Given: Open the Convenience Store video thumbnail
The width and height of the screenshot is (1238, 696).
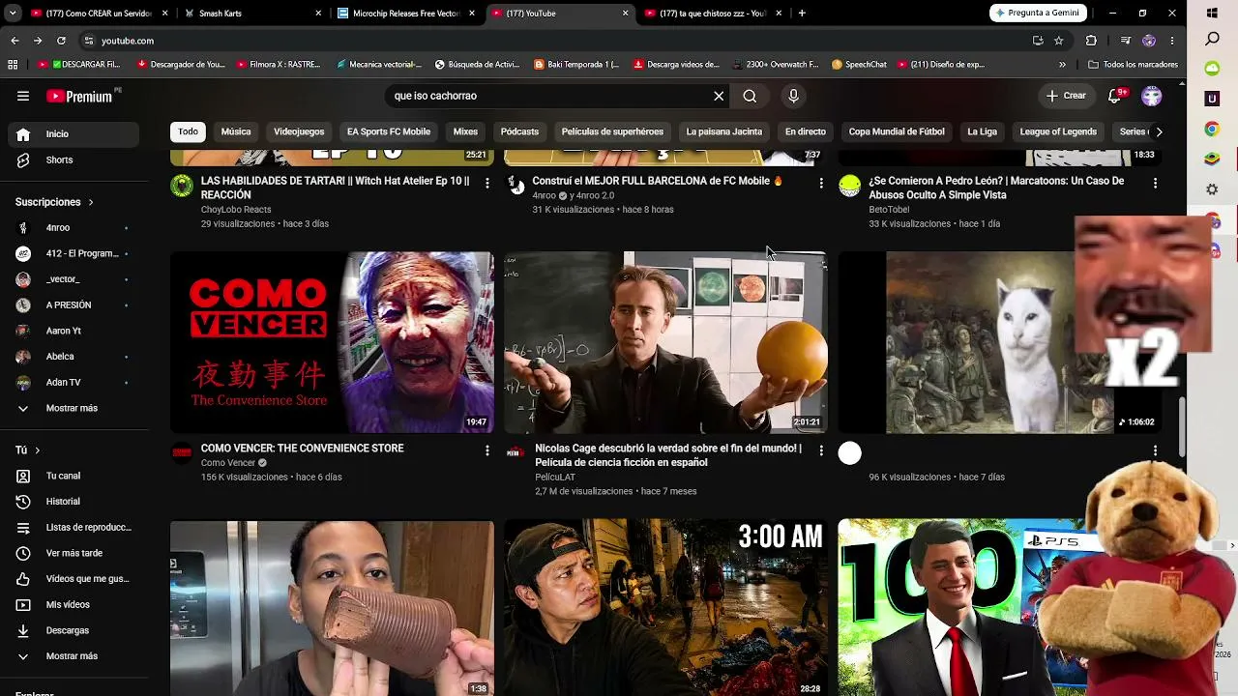Looking at the screenshot, I should 332,342.
